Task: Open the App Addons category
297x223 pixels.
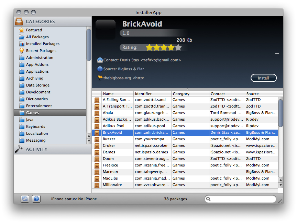Action: 50,64
